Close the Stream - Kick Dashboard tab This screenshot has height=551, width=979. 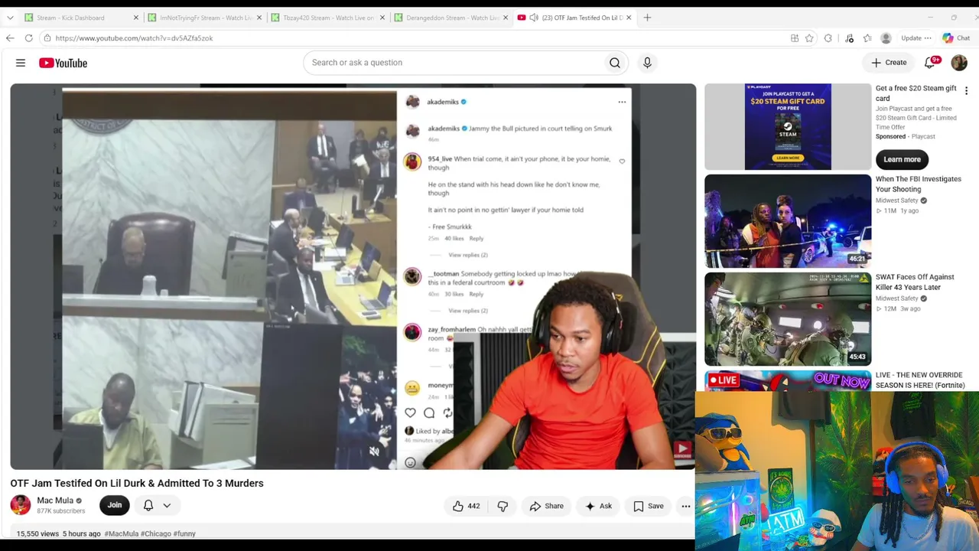coord(136,18)
